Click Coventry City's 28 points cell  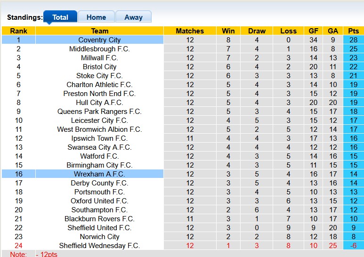(353, 40)
